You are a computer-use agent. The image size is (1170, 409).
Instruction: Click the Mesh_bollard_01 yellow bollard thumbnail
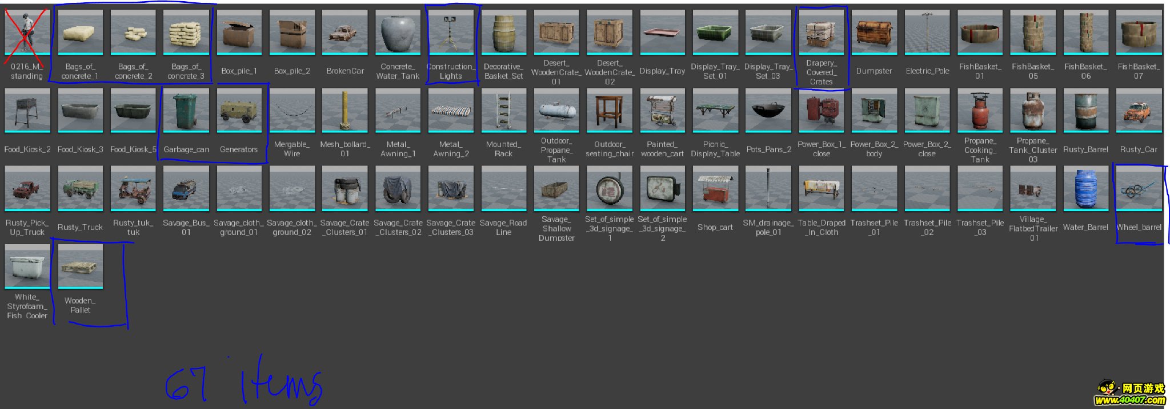click(345, 110)
